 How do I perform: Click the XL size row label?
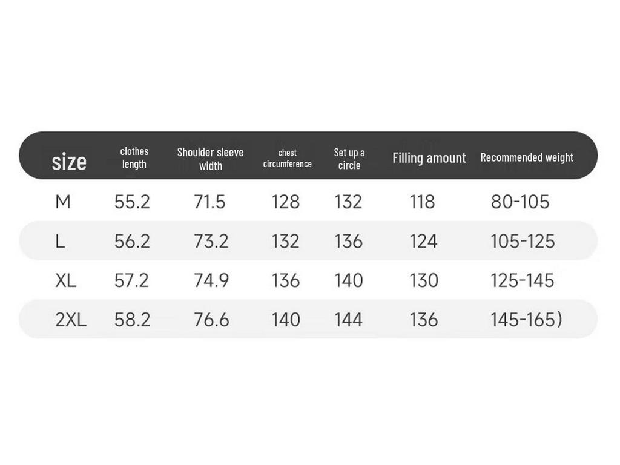tap(66, 281)
